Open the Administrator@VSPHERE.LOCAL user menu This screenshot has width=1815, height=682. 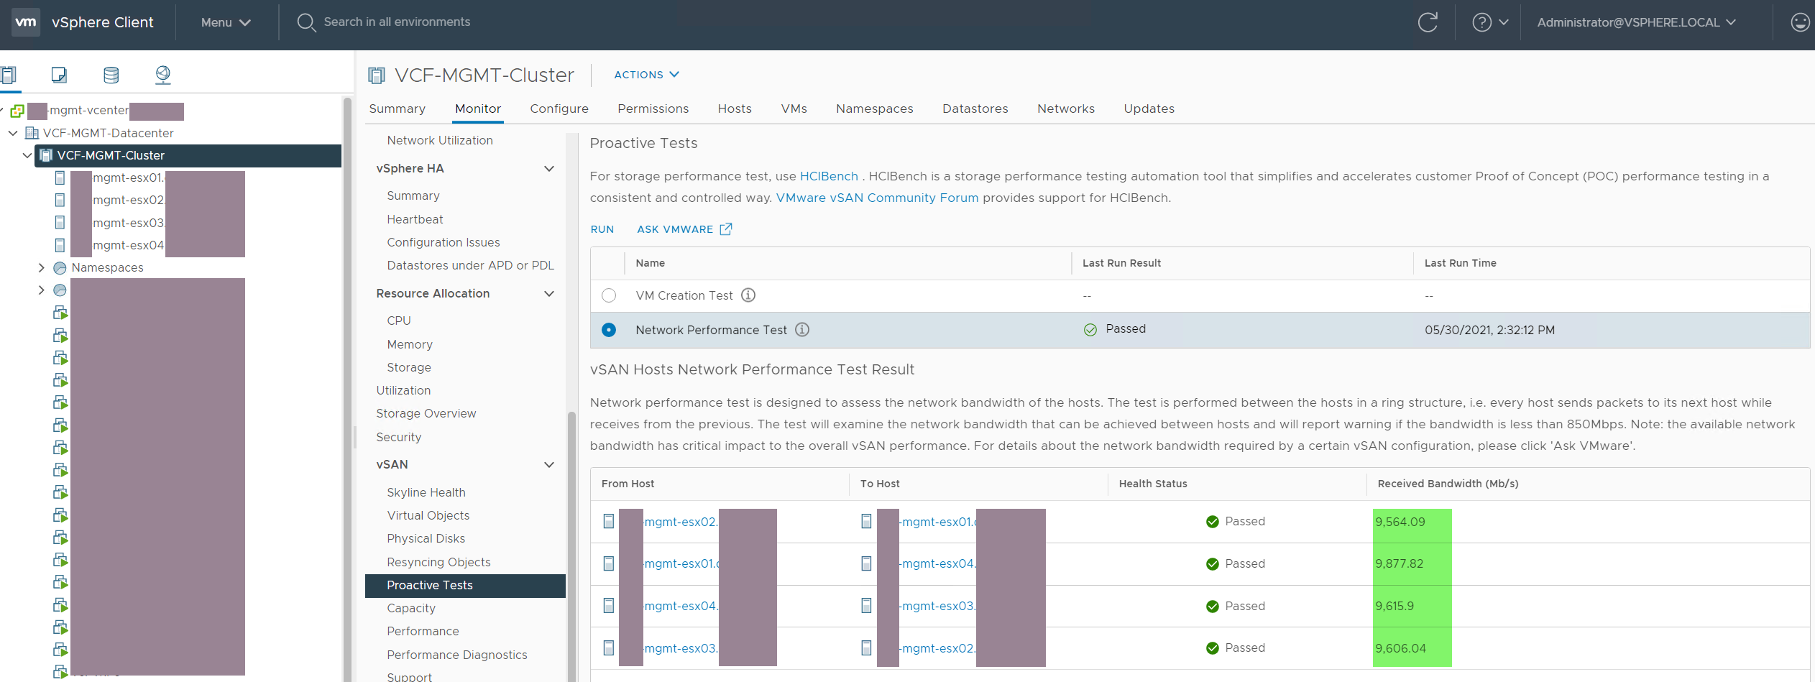pyautogui.click(x=1636, y=22)
